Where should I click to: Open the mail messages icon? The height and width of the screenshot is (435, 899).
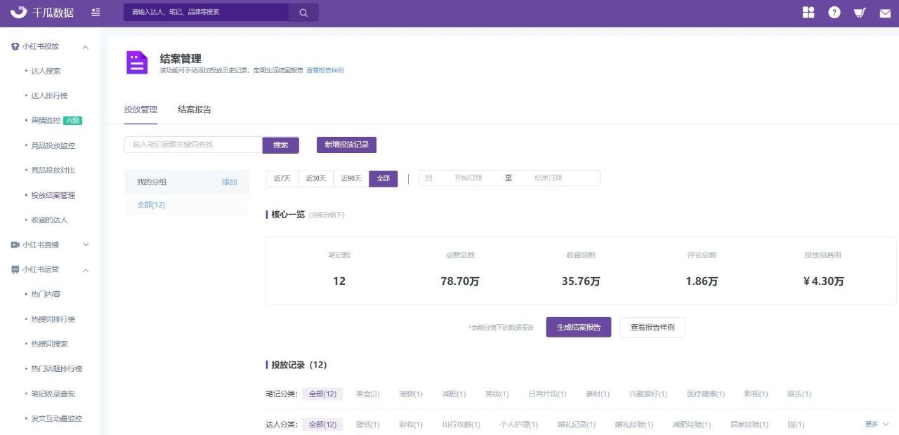pyautogui.click(x=885, y=13)
